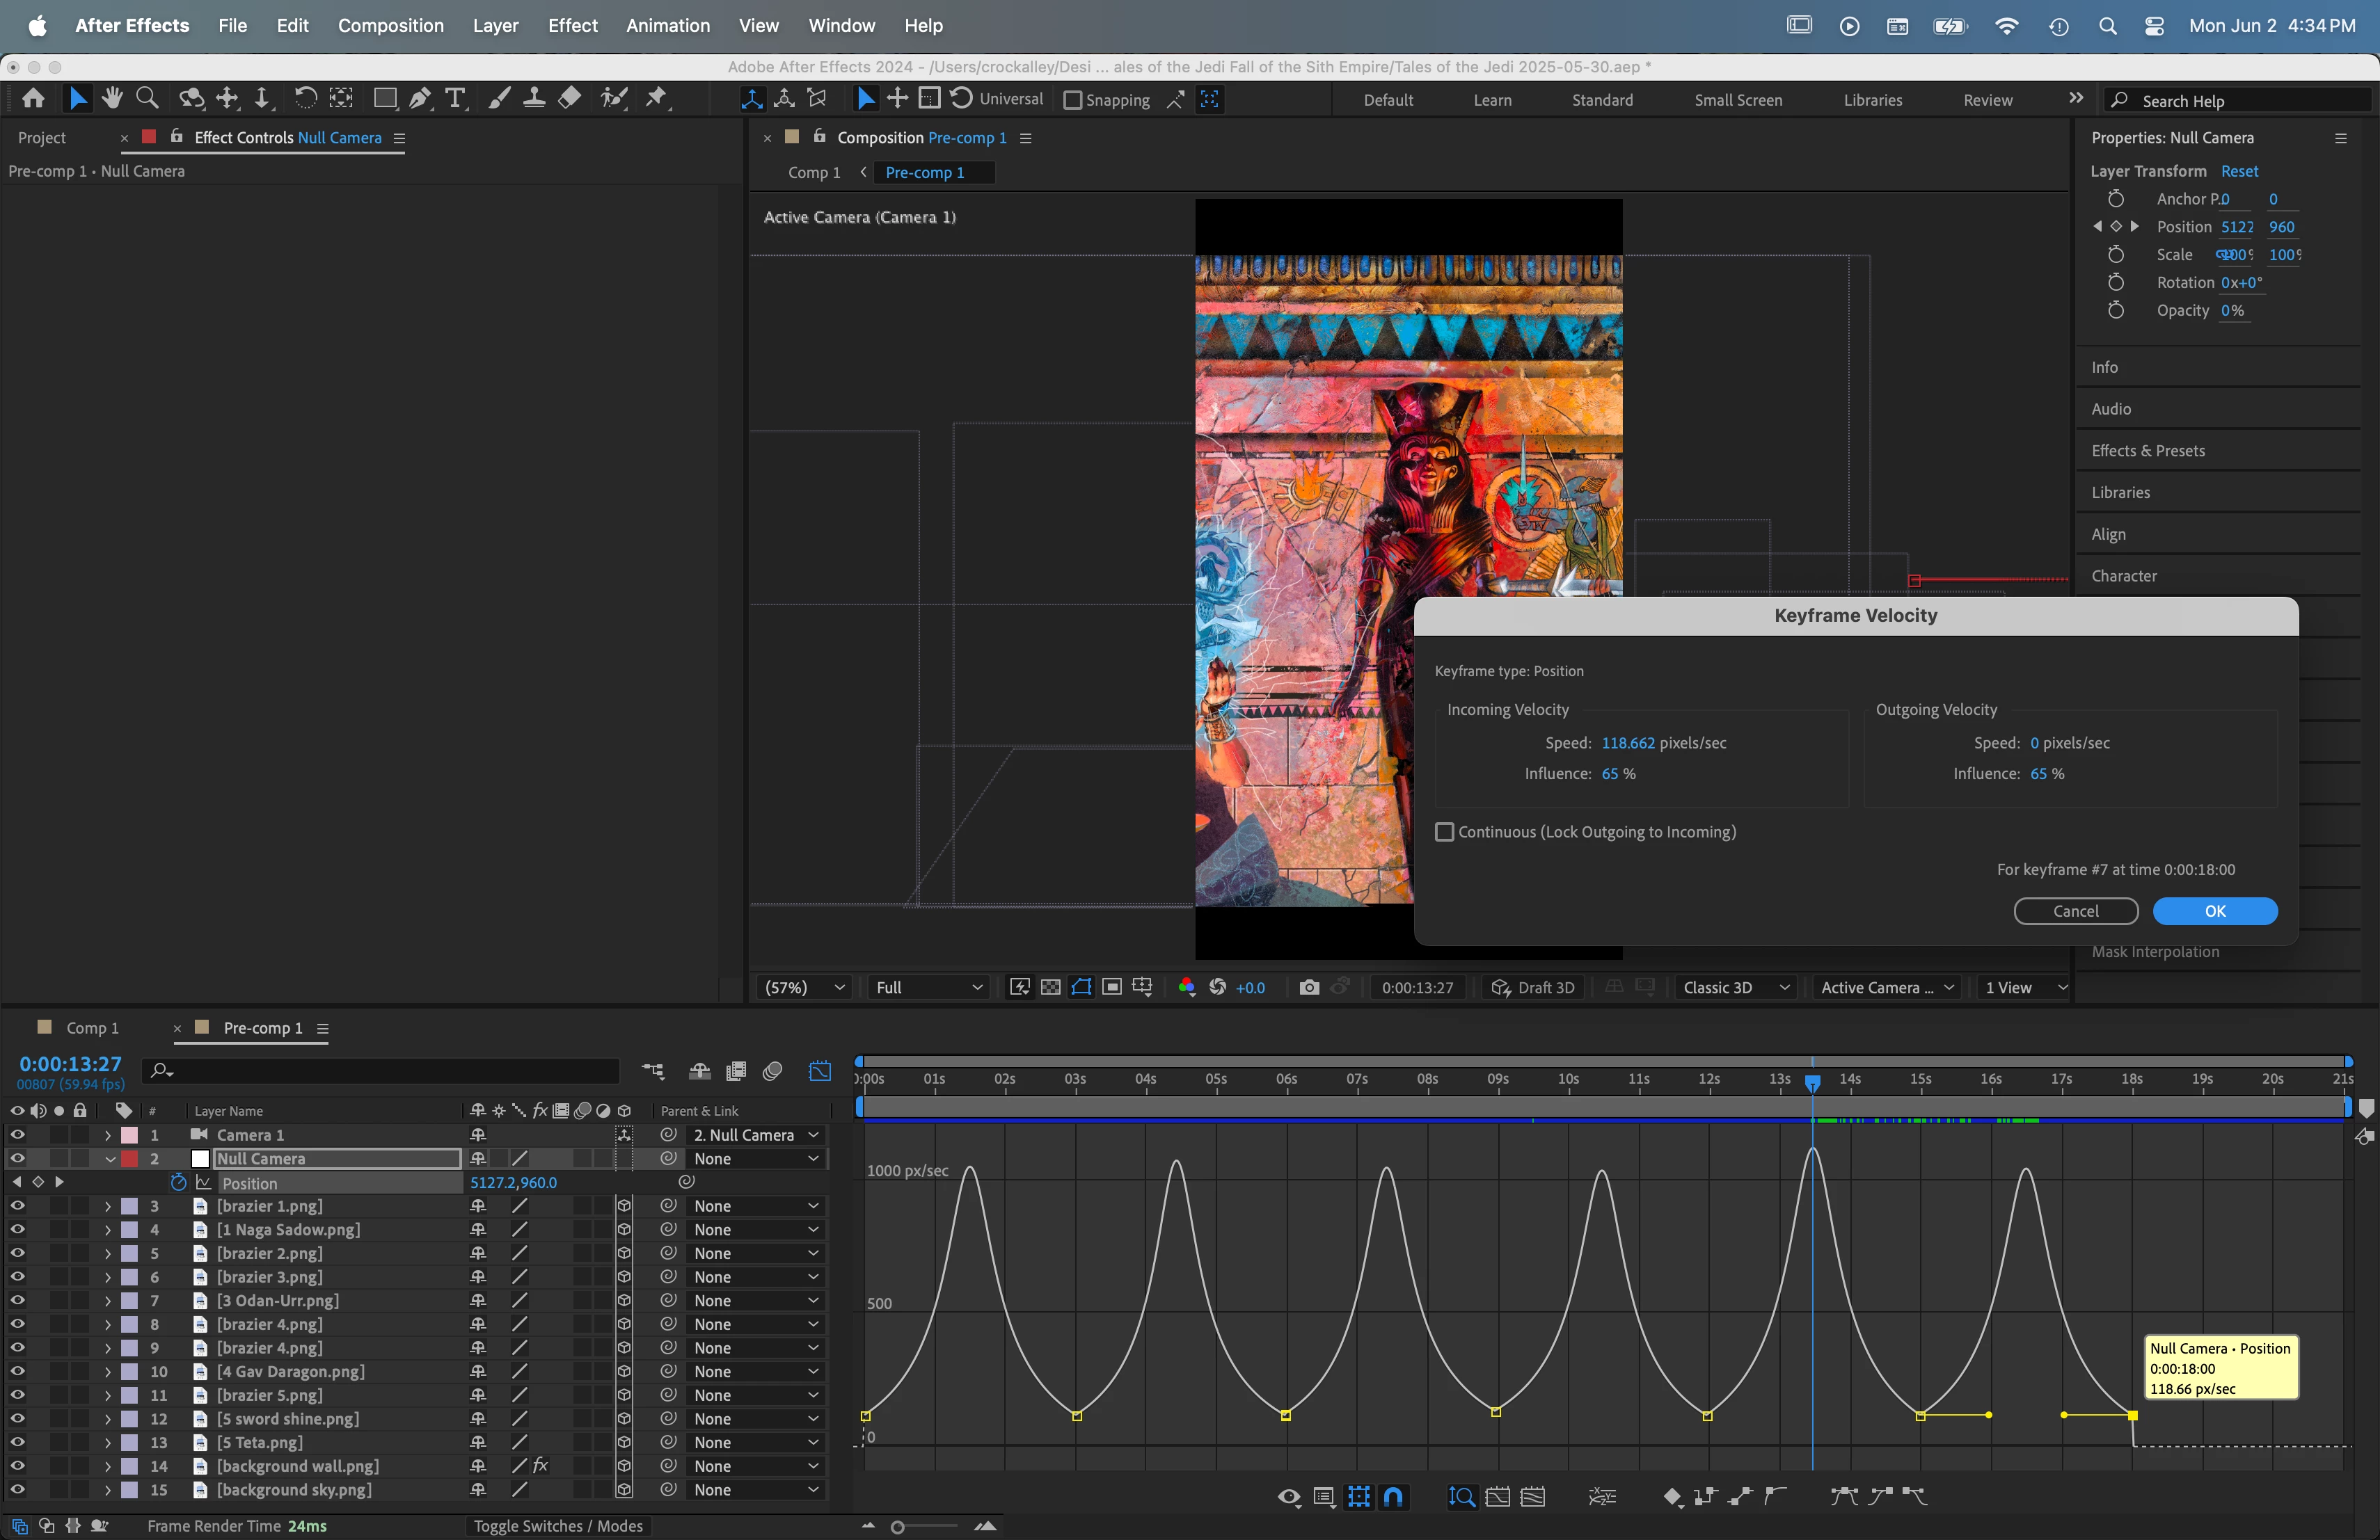Click the timeline zoom slider
The width and height of the screenshot is (2380, 1540).
tap(898, 1526)
